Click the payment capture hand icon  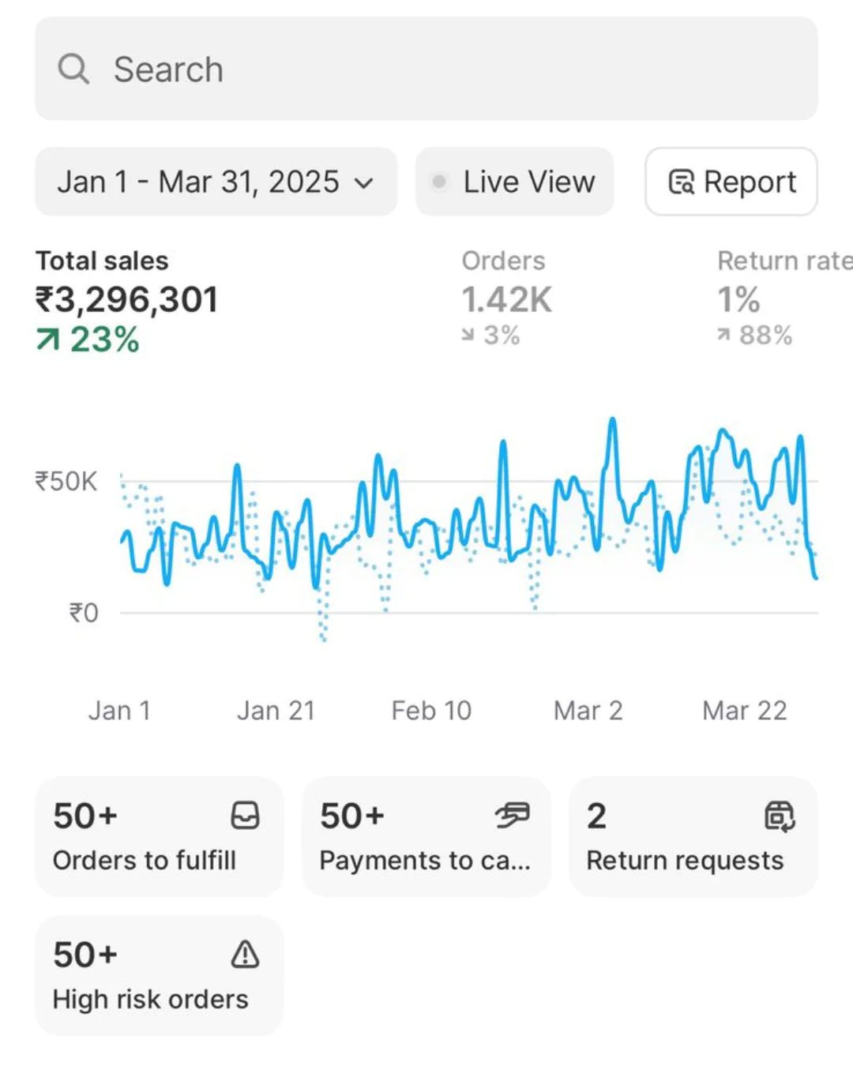(513, 816)
